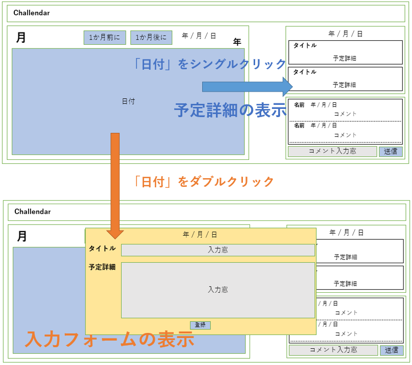The image size is (412, 365).
Task: Click the タイトル 入力窓 field in yellow form
Action: coord(218,250)
